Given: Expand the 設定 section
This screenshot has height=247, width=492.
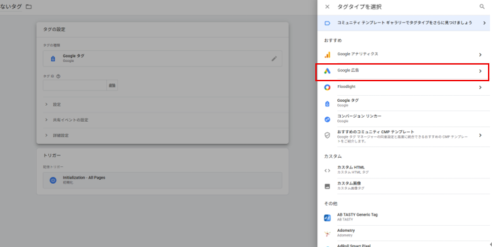Looking at the screenshot, I should coord(163,105).
